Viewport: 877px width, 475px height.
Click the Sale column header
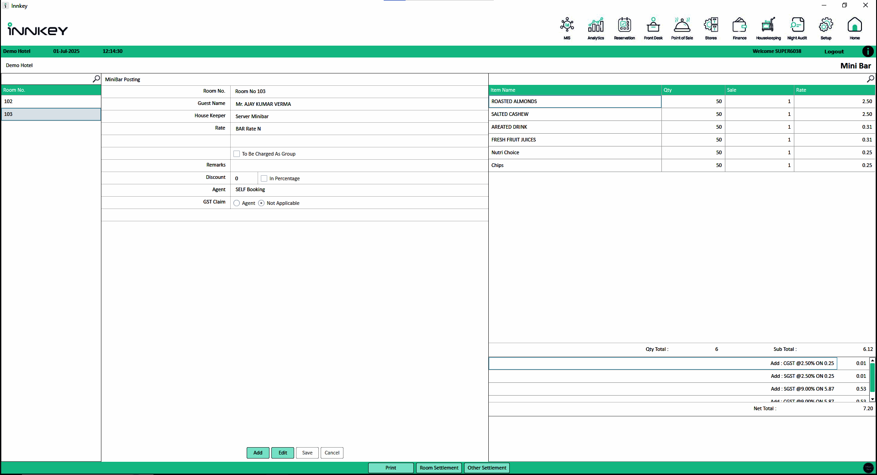pos(760,90)
